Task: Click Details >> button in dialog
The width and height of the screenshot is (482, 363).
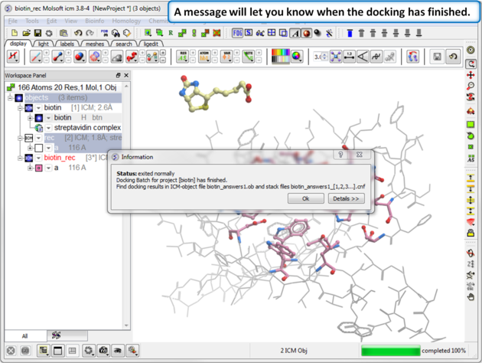Action: click(347, 198)
